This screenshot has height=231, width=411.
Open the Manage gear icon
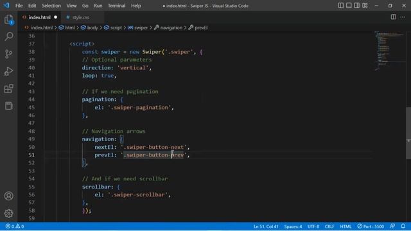[x=8, y=214]
